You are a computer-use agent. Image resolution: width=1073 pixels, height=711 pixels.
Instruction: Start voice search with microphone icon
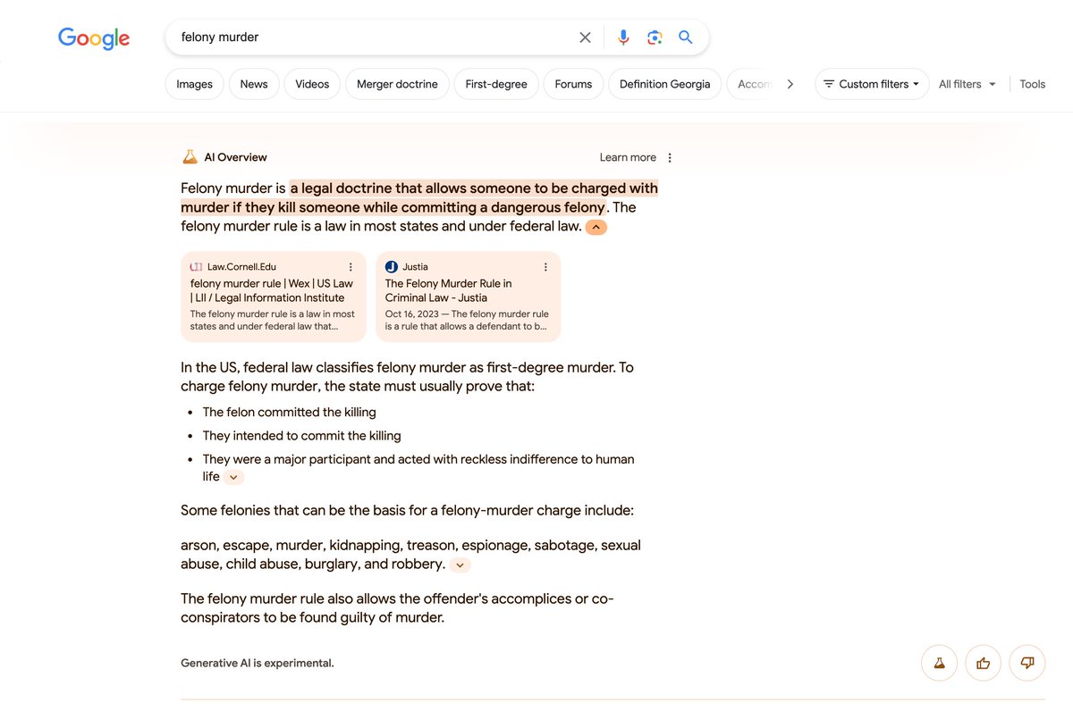pos(623,38)
